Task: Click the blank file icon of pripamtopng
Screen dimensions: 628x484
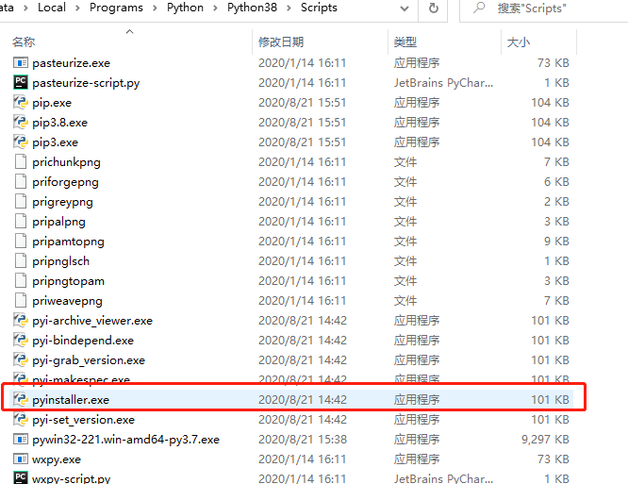Action: click(21, 241)
